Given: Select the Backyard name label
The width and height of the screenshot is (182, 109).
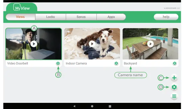Looking at the screenshot, I should click(x=130, y=63).
